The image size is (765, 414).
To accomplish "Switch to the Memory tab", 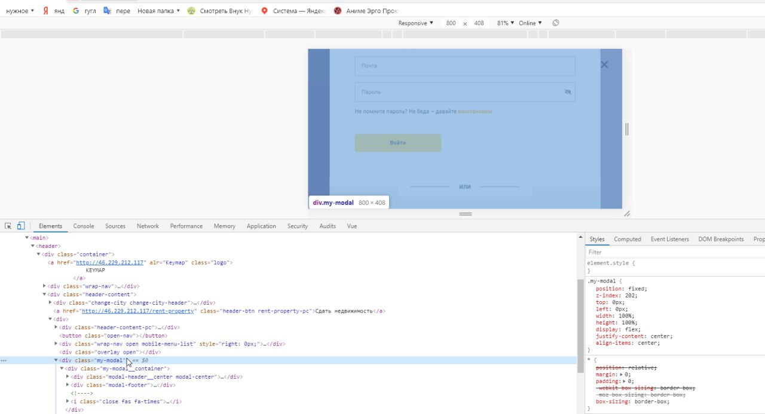I will (225, 226).
